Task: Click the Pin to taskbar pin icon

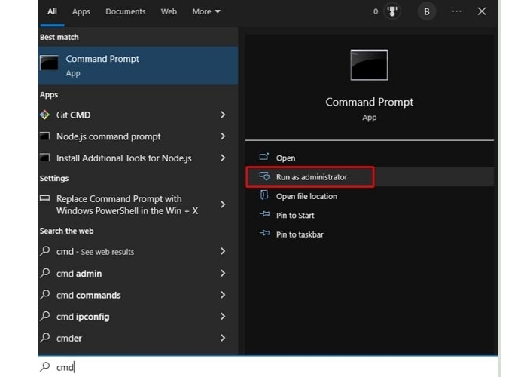Action: coord(264,233)
